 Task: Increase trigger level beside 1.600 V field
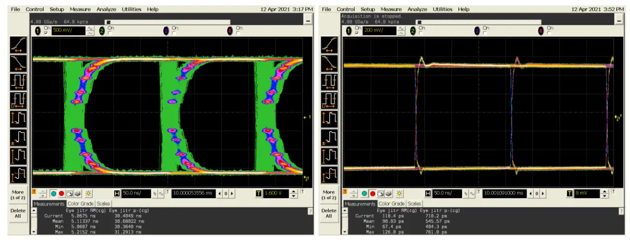pyautogui.click(x=295, y=191)
